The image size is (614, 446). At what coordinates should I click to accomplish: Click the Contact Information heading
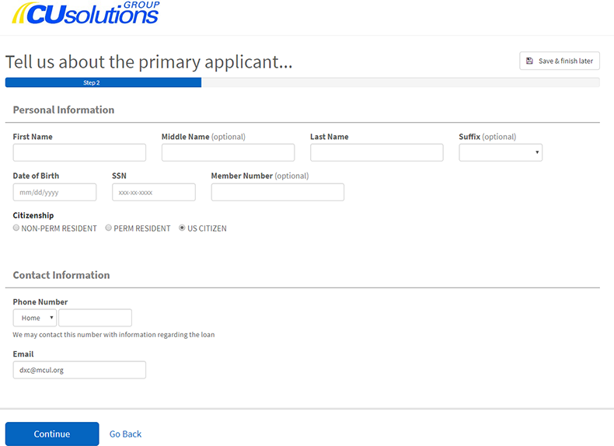(x=61, y=275)
